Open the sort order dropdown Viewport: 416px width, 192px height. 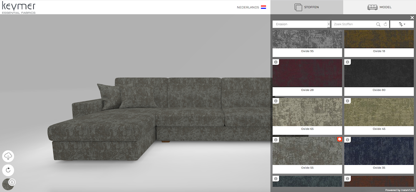pyautogui.click(x=402, y=24)
